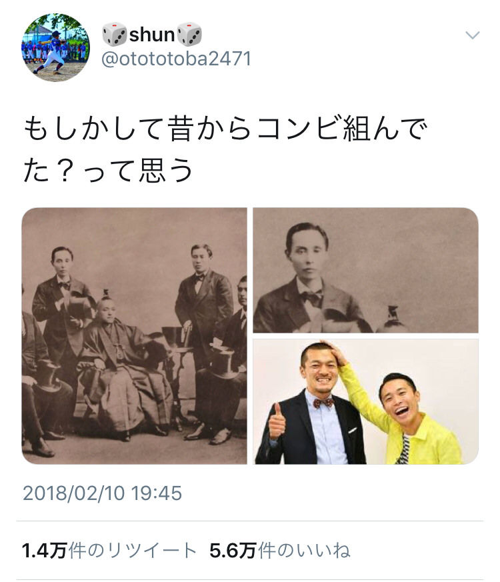
Task: Open the 1.4万 retweet count
Action: pyautogui.click(x=45, y=551)
